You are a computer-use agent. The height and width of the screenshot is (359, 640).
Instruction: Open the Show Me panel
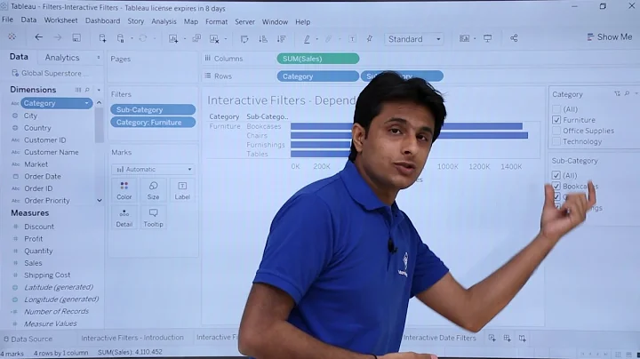610,37
